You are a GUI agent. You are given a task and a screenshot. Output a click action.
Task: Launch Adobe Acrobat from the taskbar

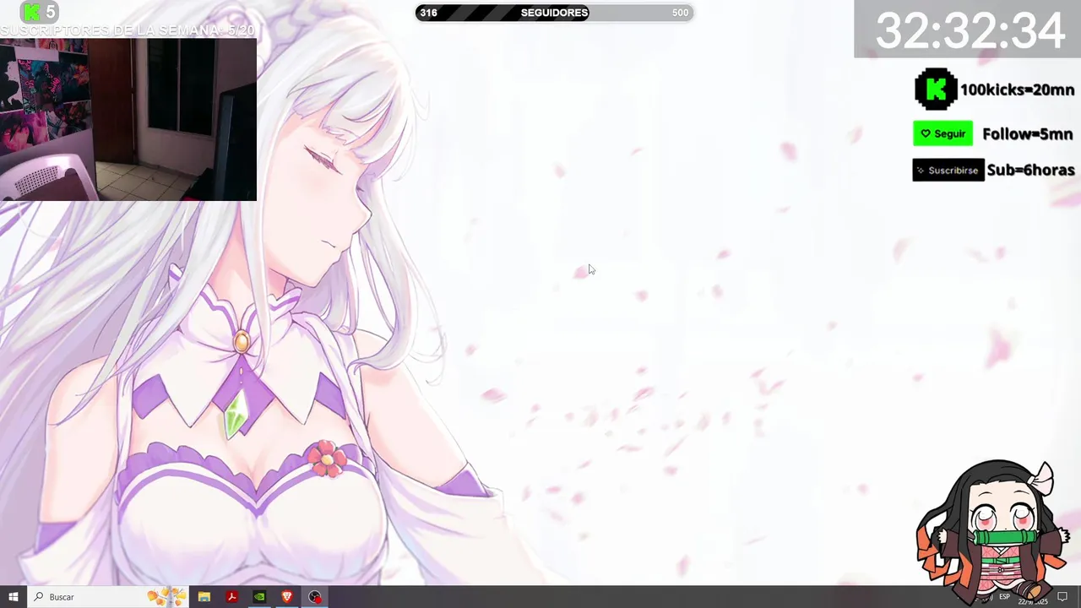(x=231, y=597)
